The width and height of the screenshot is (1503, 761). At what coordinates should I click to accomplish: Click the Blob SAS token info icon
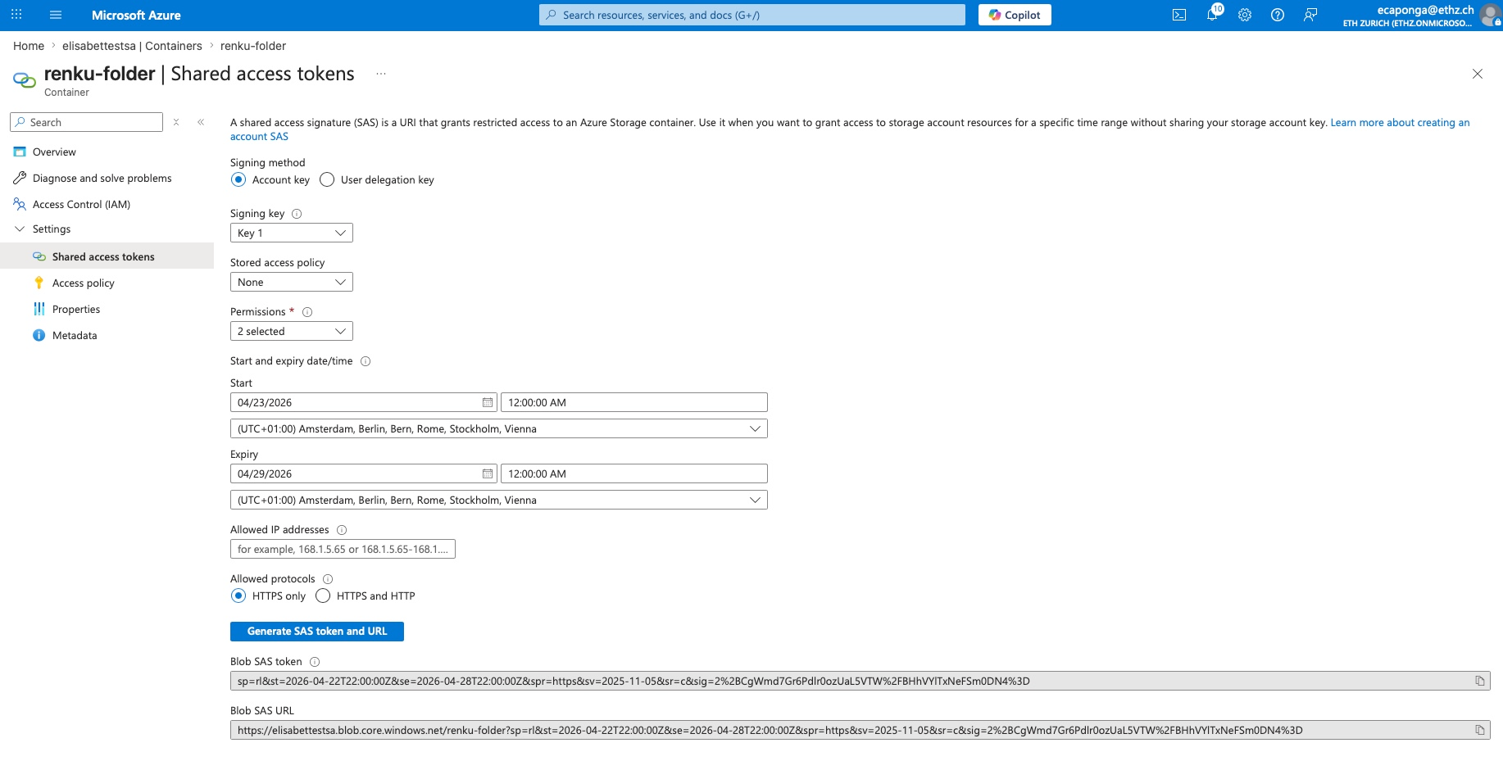tap(315, 662)
